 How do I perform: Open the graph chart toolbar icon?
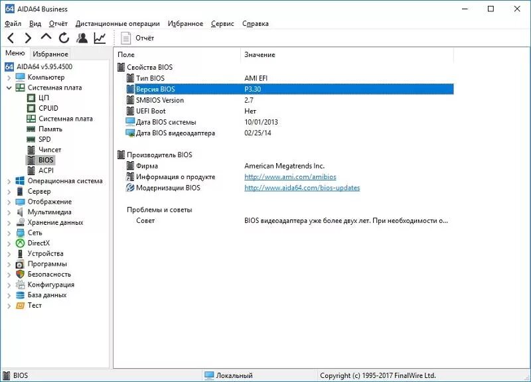(100, 38)
